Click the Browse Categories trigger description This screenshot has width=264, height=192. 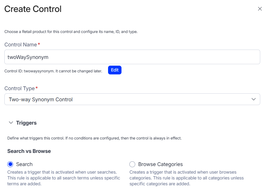point(186,178)
